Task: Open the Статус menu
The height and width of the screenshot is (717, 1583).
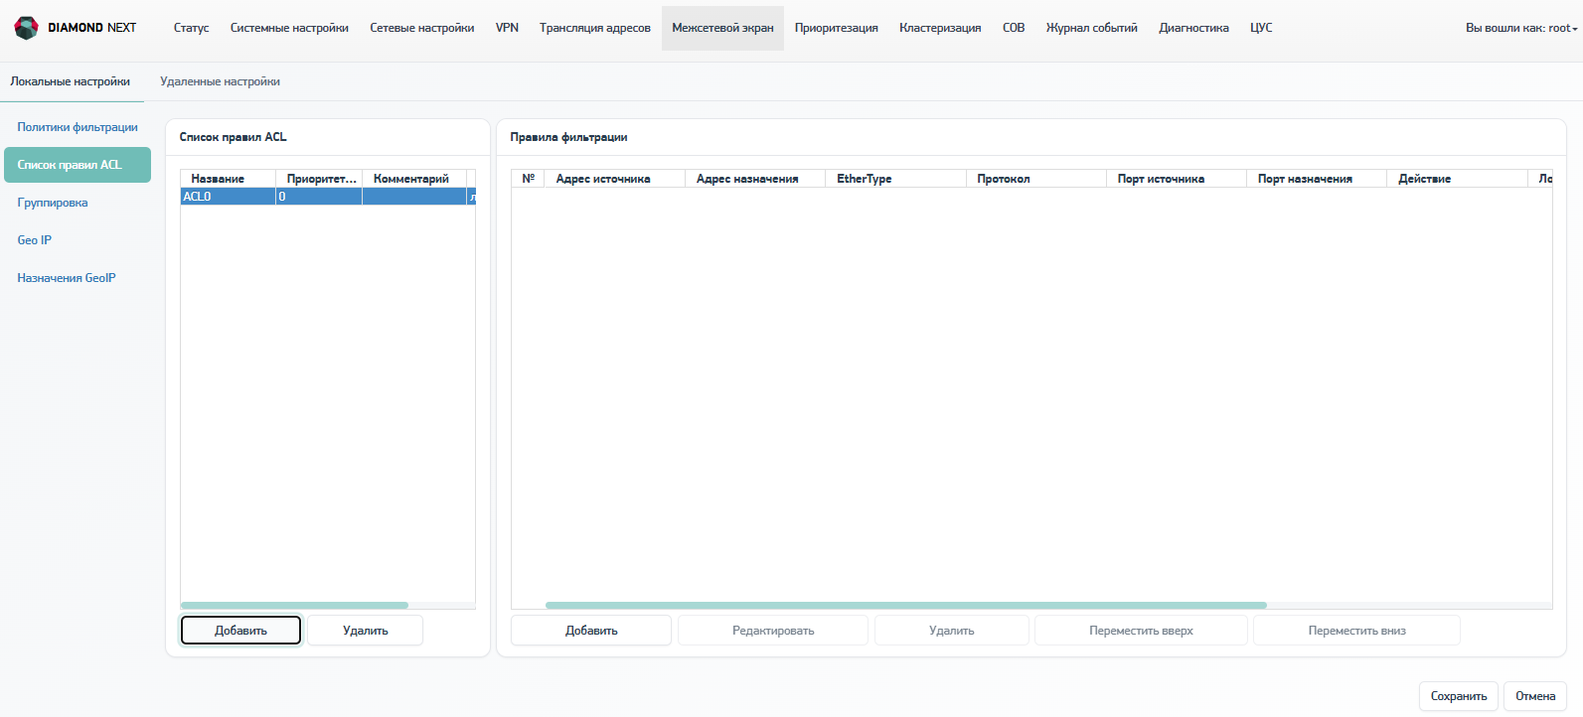Action: (191, 28)
